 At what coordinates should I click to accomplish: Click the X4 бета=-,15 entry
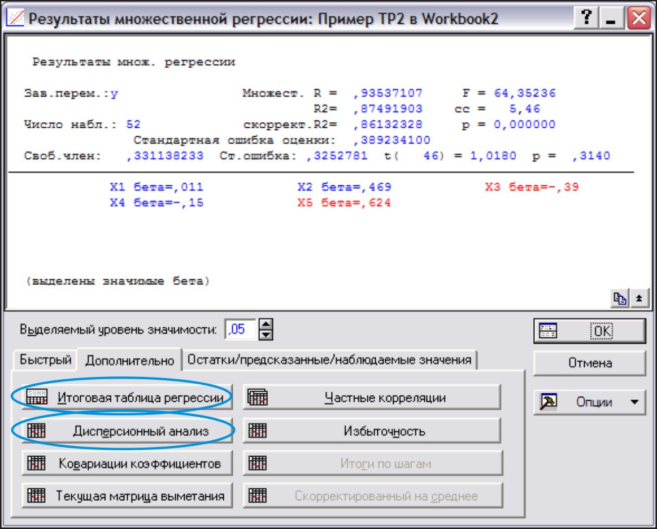coord(156,203)
